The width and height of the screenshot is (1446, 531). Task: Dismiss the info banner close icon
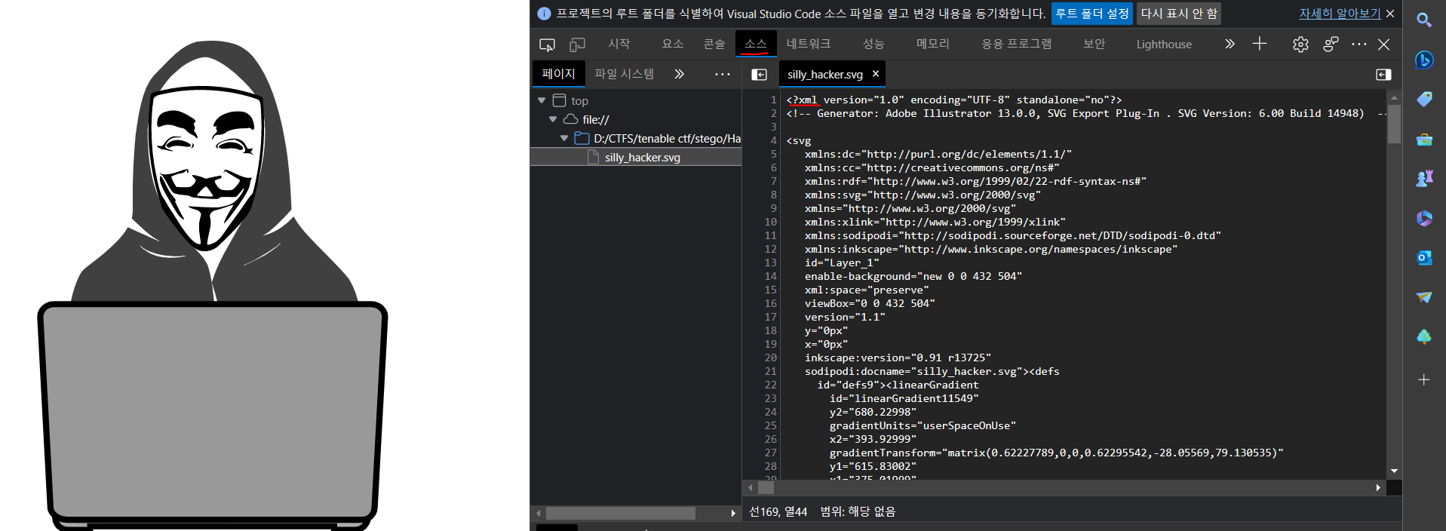pos(1390,14)
